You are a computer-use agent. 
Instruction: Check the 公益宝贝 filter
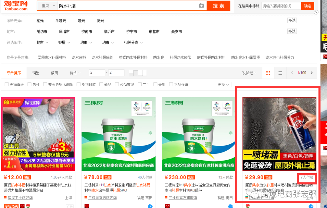tap(117, 85)
